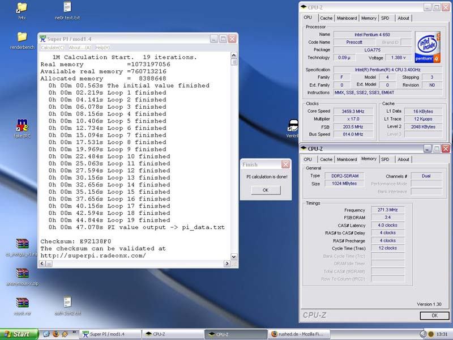Click the http://superpi.radeonx.com/ URL text

click(x=93, y=256)
